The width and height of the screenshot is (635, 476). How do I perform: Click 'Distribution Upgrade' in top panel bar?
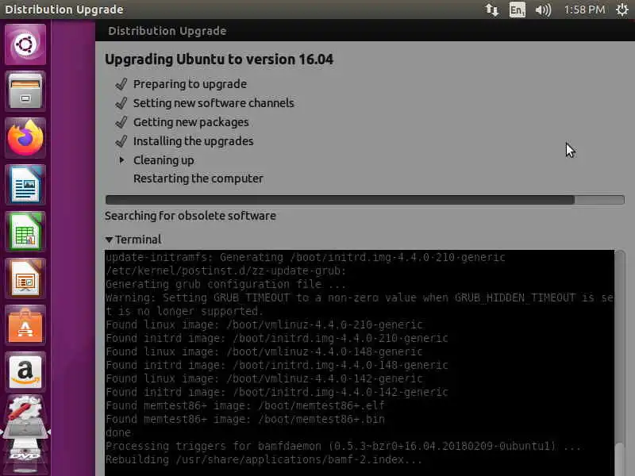point(64,10)
